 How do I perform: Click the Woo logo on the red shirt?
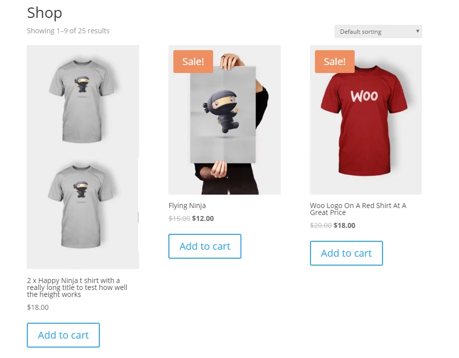(x=365, y=96)
